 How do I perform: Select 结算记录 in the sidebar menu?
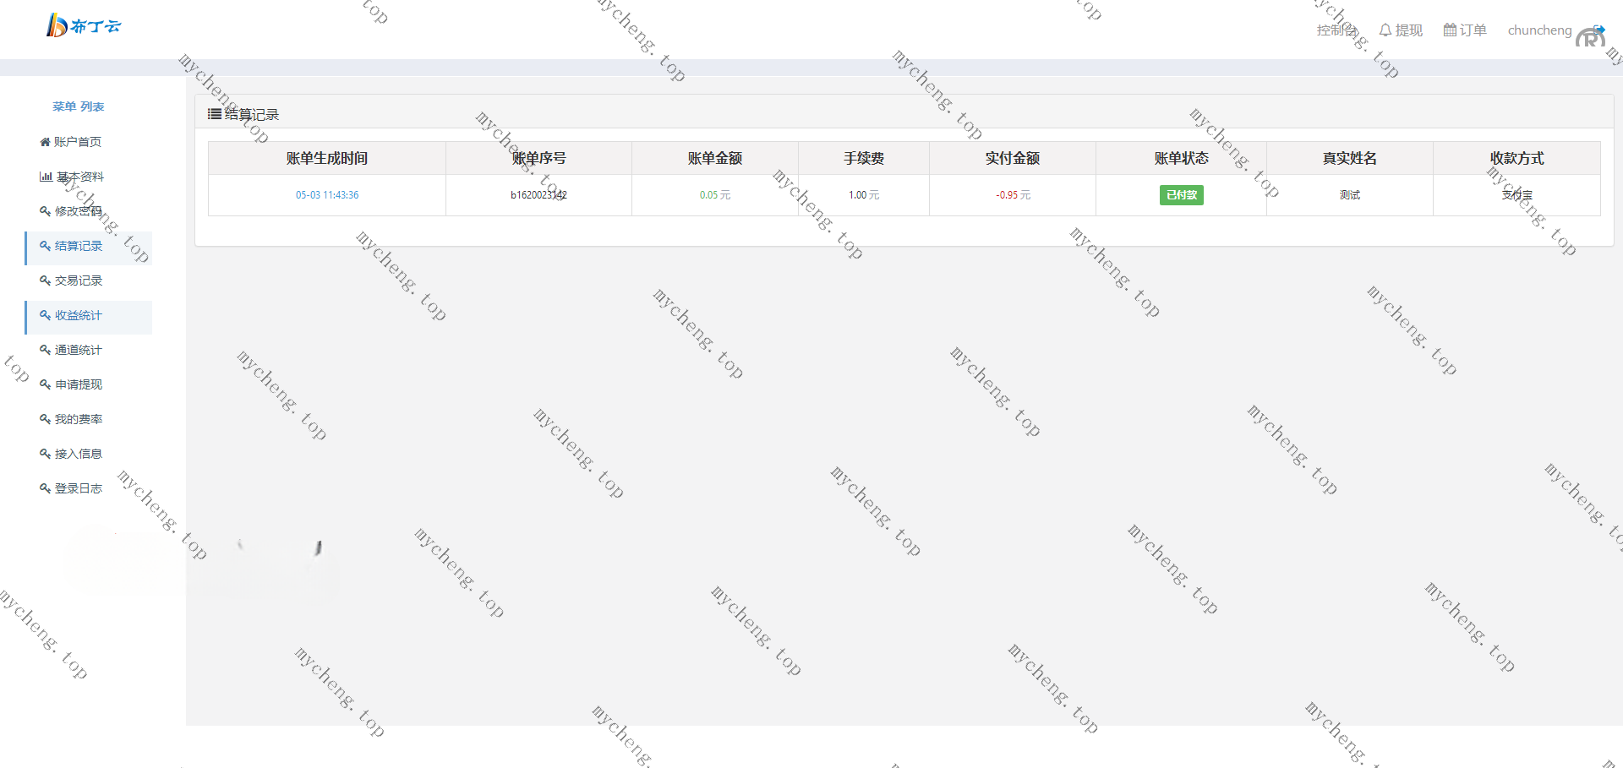(x=79, y=246)
